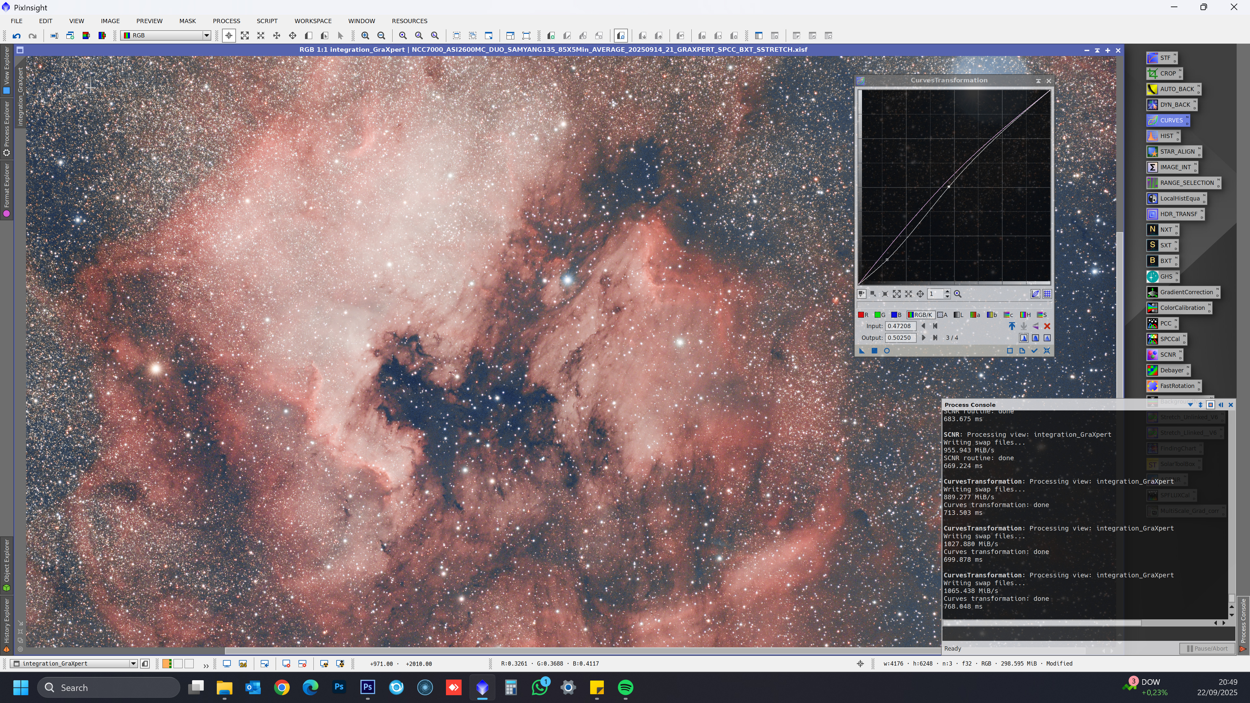Delete the current curve point with the red X
The height and width of the screenshot is (703, 1250).
click(1047, 326)
